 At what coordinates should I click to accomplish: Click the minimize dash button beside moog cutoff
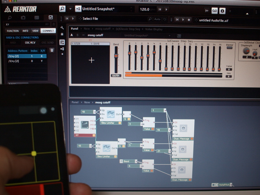point(83,35)
